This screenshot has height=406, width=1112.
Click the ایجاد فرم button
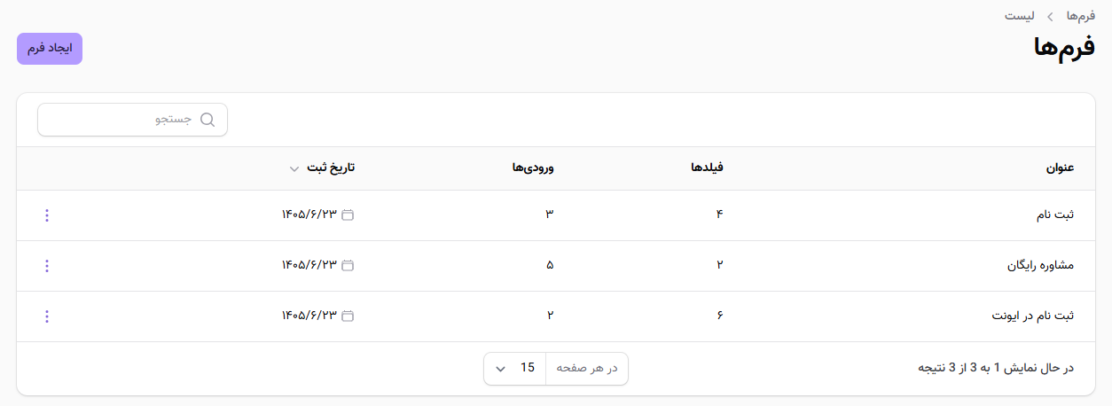[50, 49]
